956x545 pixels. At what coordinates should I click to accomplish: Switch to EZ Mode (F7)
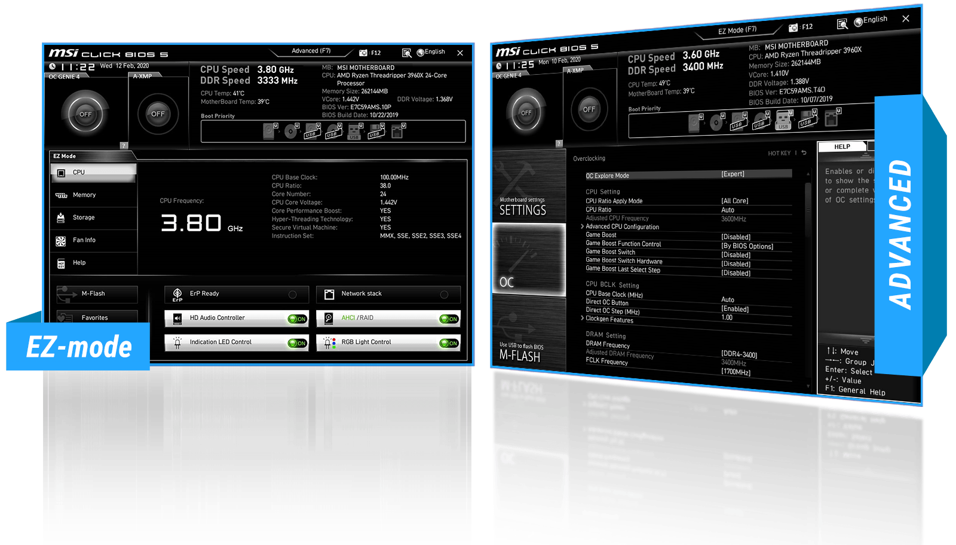[x=737, y=30]
